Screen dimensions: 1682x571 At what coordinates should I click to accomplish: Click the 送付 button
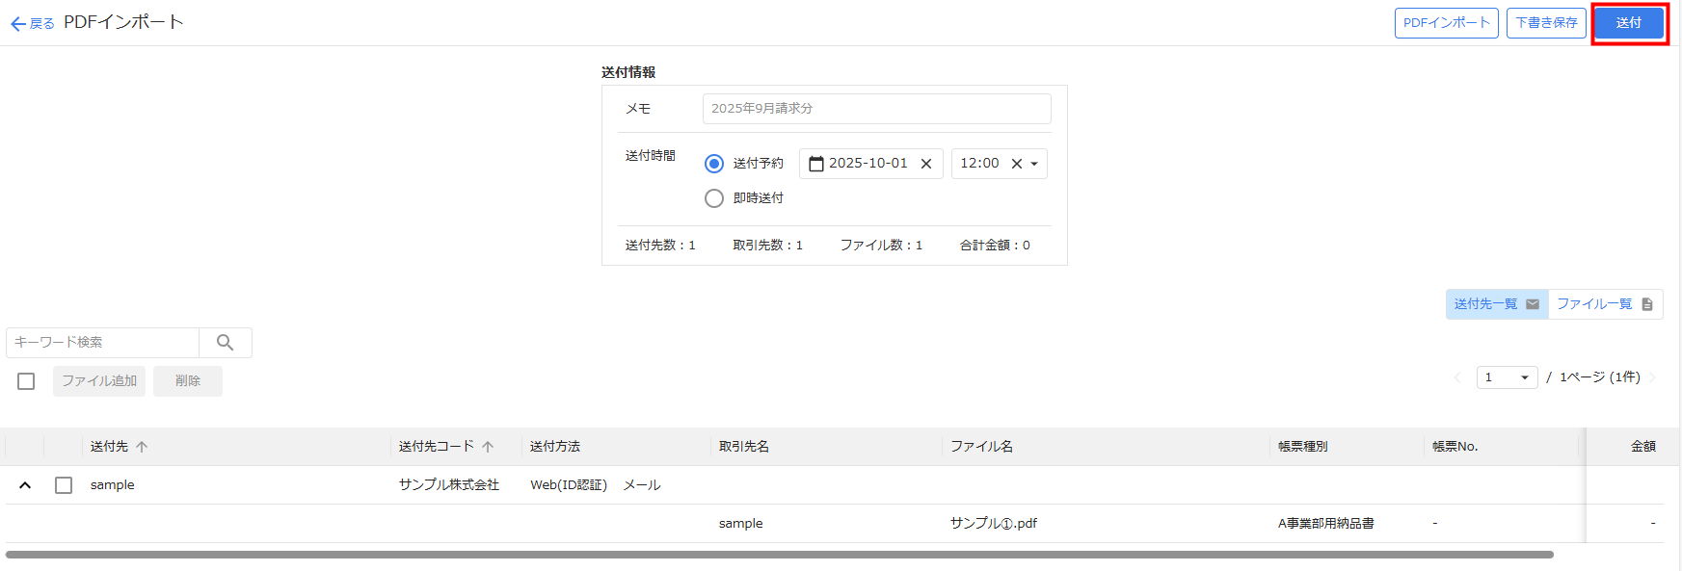[1629, 23]
